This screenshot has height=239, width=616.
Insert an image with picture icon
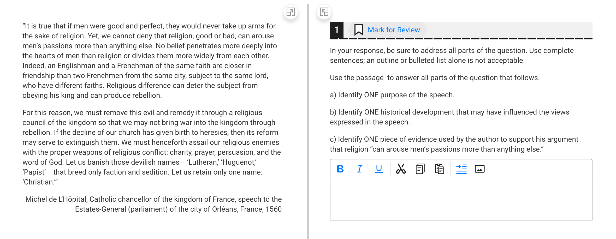point(479,169)
